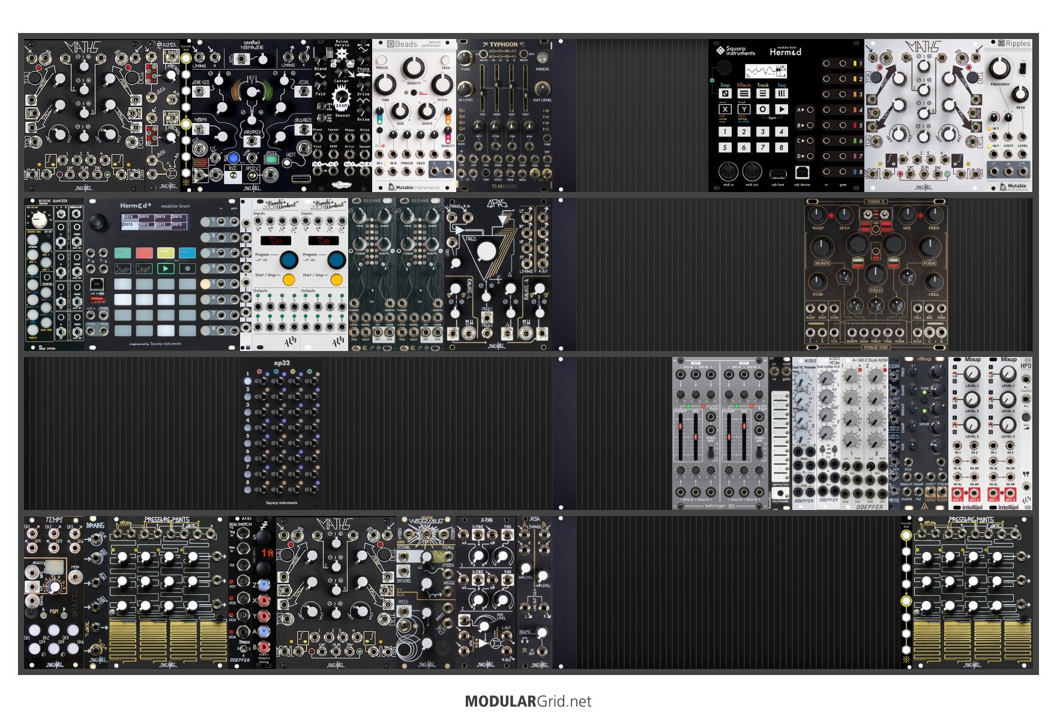Select the X-Pan module

tap(486, 592)
